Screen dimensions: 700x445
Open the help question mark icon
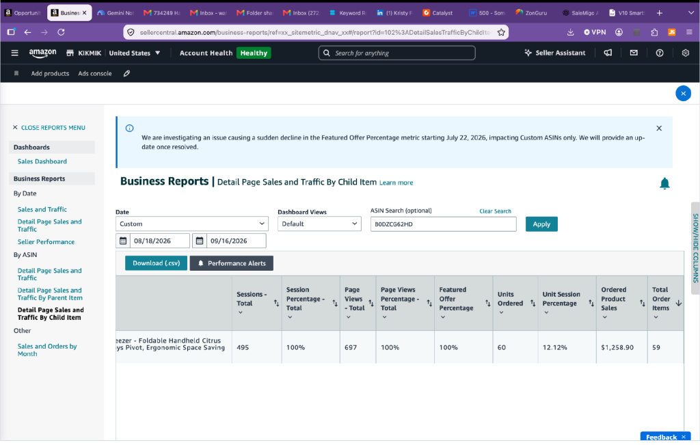660,53
